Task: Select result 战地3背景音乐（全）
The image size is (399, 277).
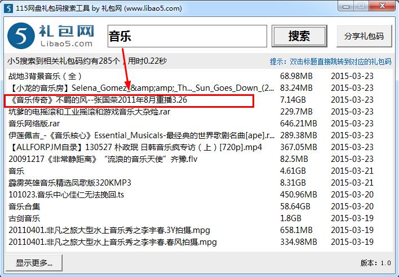Action: point(45,76)
